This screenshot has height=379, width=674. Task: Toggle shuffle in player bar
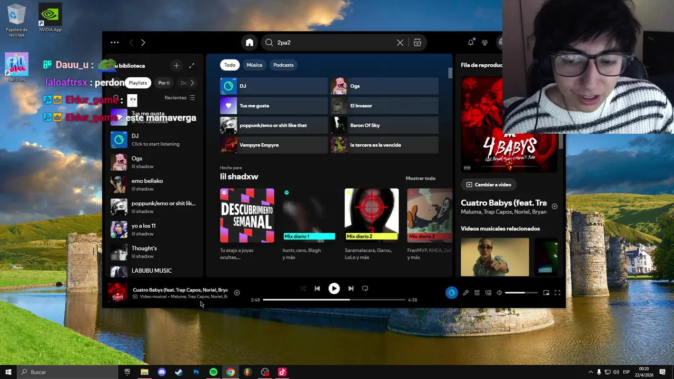point(303,288)
